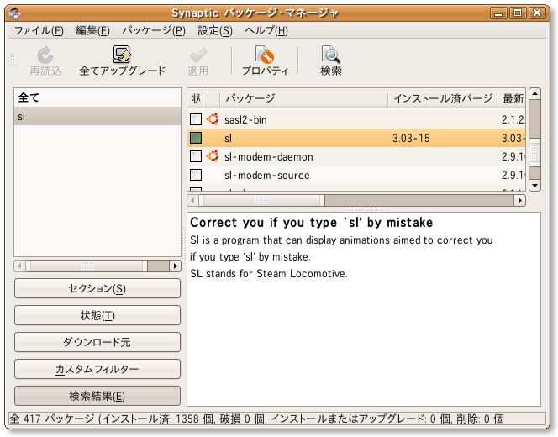Viewport: 558px width, 437px height.
Task: Select the sl-modem-daemon package name
Action: point(269,156)
